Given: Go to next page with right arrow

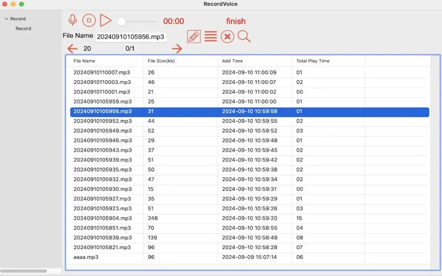Looking at the screenshot, I should pyautogui.click(x=177, y=49).
